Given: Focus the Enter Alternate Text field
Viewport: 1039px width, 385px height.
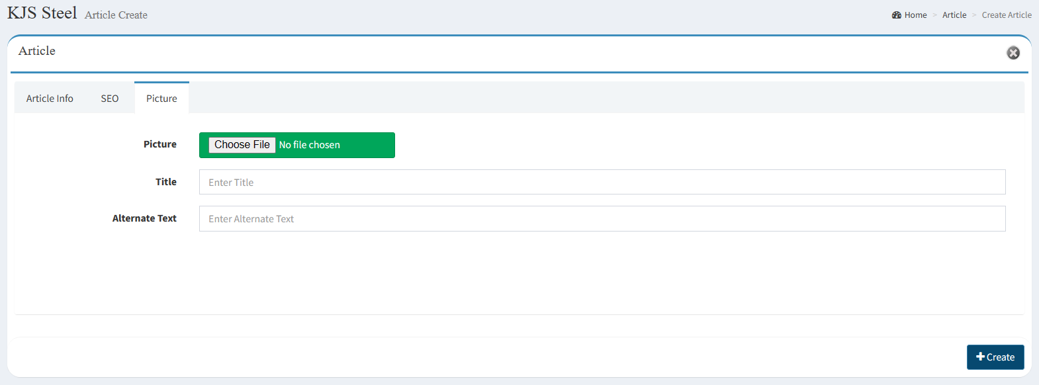Looking at the screenshot, I should click(x=602, y=219).
